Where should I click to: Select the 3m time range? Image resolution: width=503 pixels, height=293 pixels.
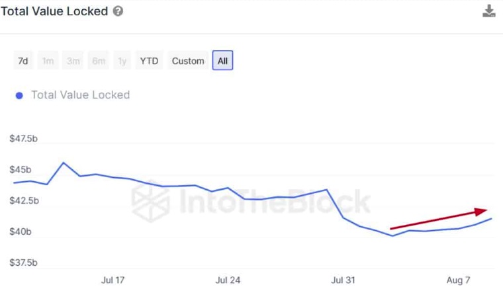[73, 61]
